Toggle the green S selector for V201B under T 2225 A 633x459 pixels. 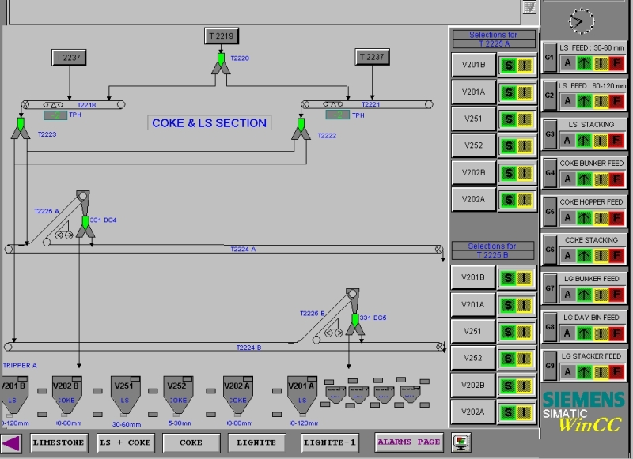(x=506, y=64)
